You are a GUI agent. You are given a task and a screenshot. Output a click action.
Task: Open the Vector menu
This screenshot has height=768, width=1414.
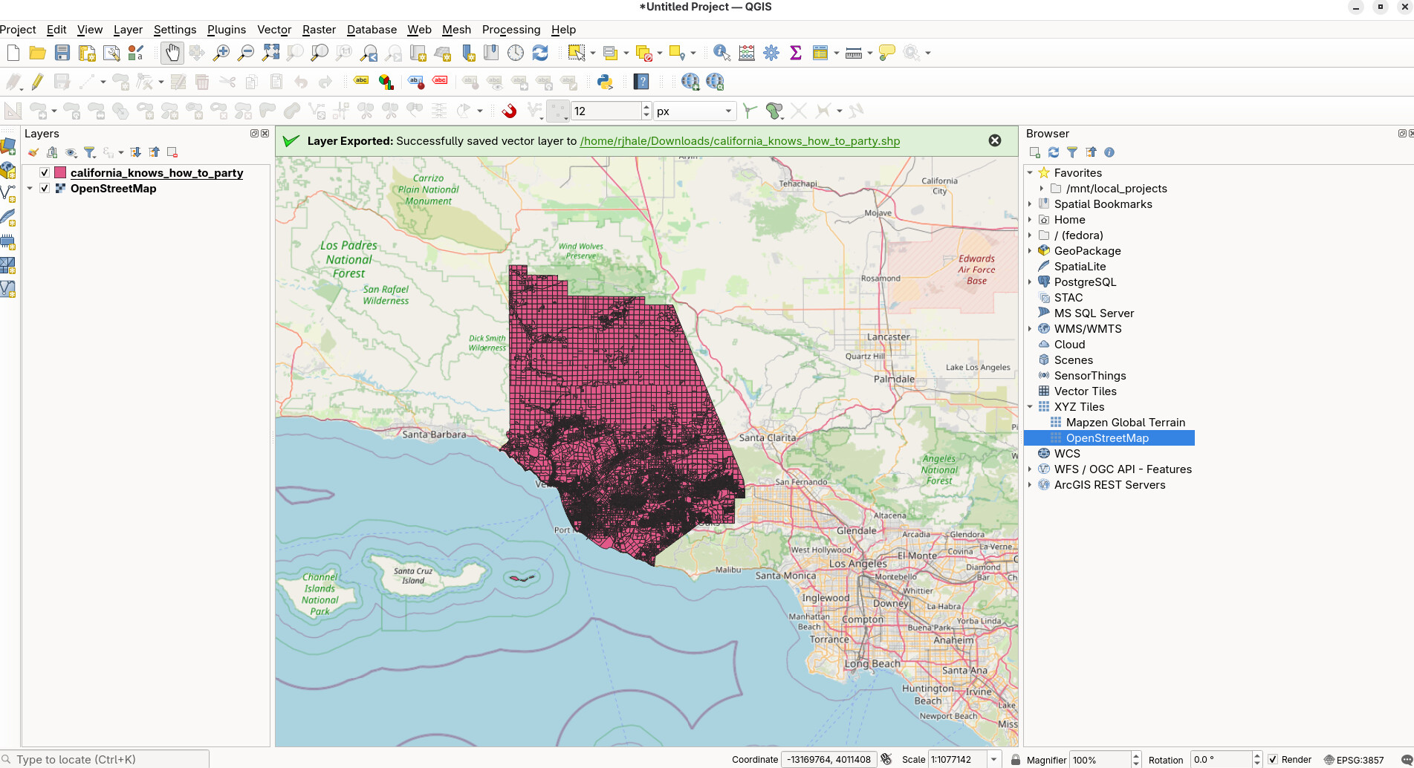coord(273,30)
